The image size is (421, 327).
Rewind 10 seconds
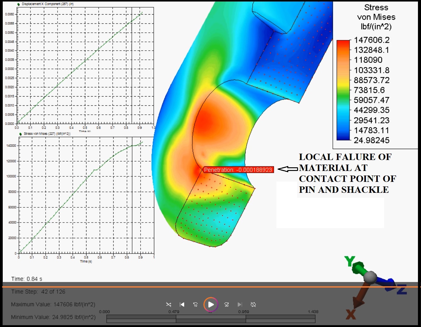pyautogui.click(x=195, y=305)
